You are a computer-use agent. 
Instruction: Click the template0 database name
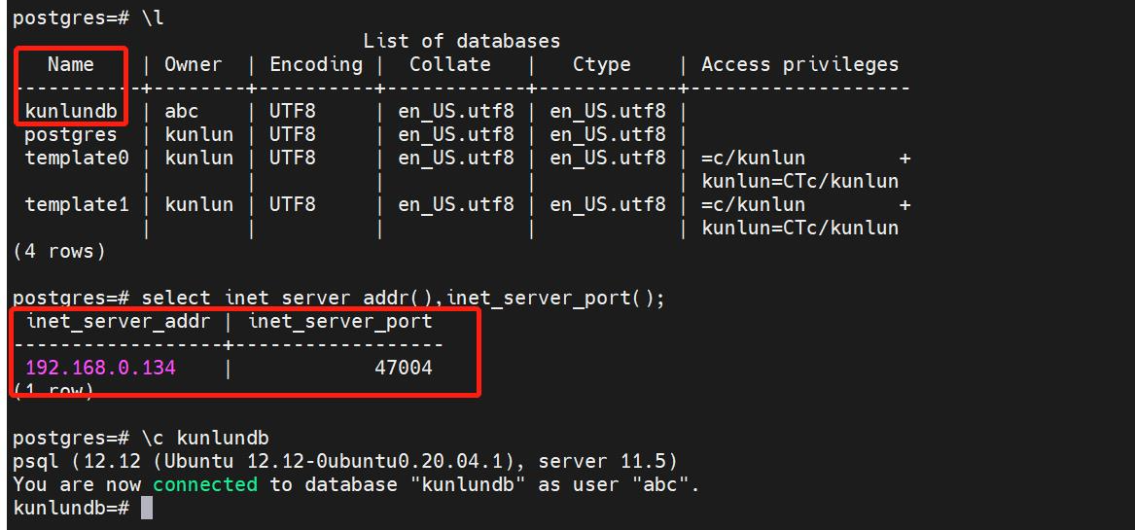[x=77, y=158]
